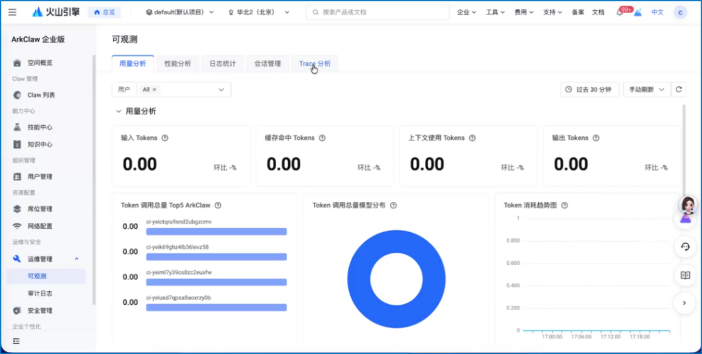The height and width of the screenshot is (354, 702).
Task: Remove the All tag in user filter
Action: pos(154,90)
